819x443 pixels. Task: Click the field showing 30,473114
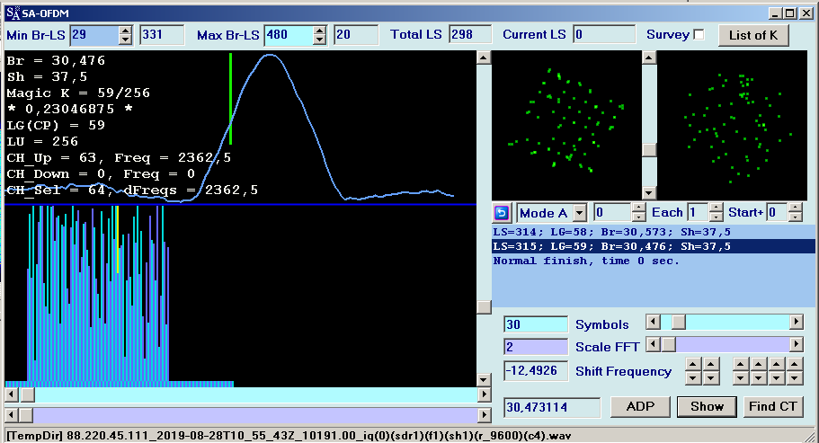552,408
